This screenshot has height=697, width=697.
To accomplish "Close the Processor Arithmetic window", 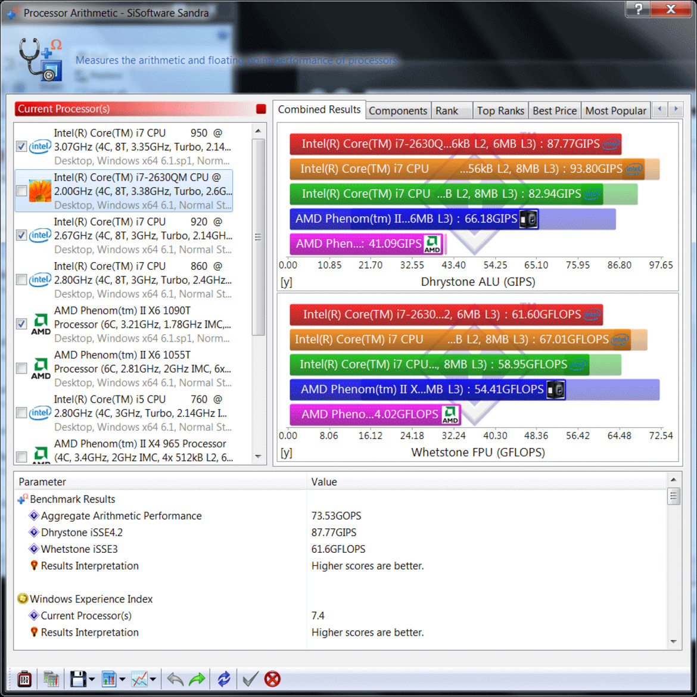I will click(x=671, y=9).
